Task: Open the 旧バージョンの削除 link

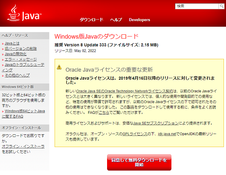Action: [x=21, y=49]
